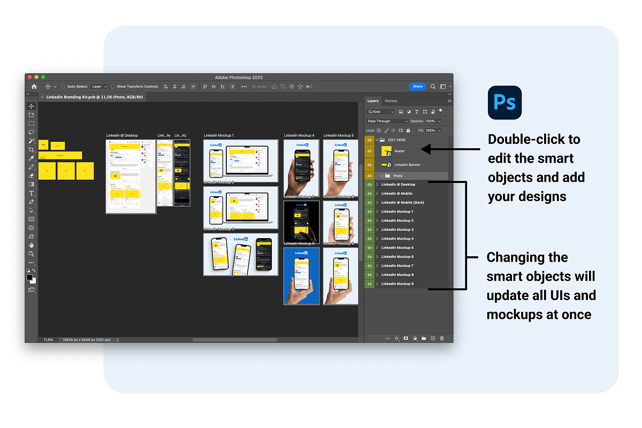Select the Artboard tool
Image resolution: width=642 pixels, height=428 pixels.
32,115
